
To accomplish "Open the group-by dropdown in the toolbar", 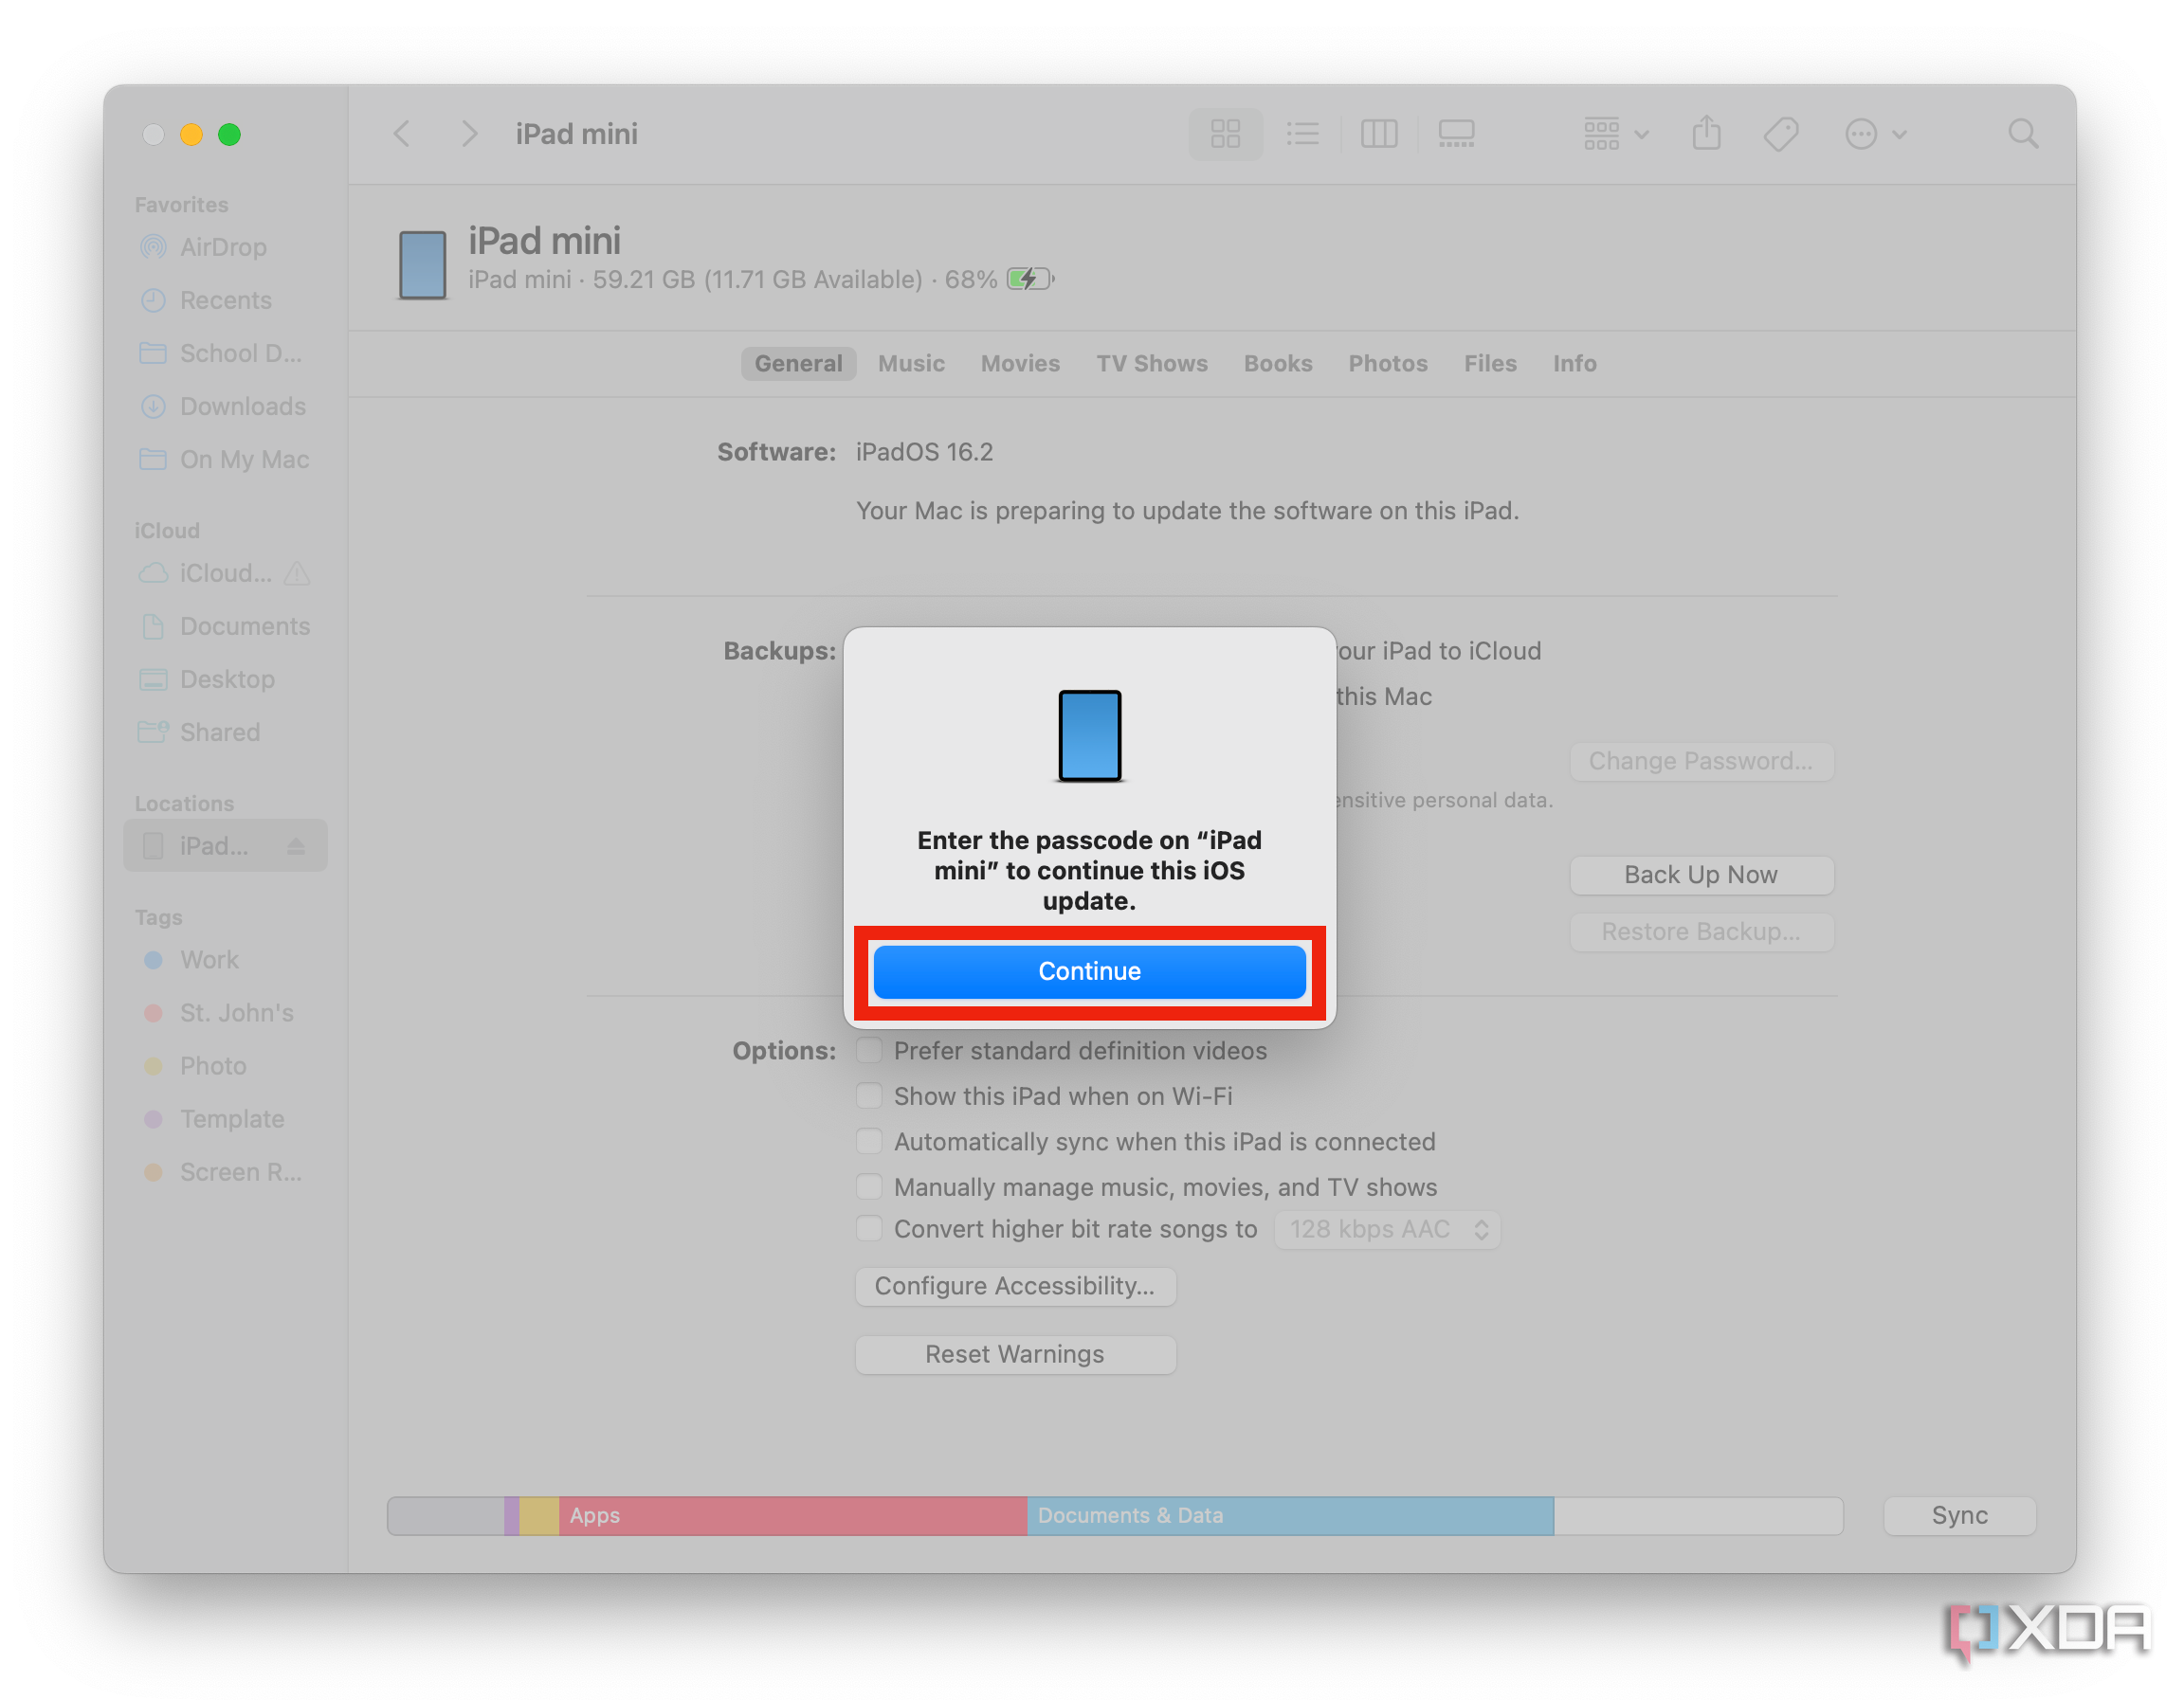I will [x=1613, y=133].
